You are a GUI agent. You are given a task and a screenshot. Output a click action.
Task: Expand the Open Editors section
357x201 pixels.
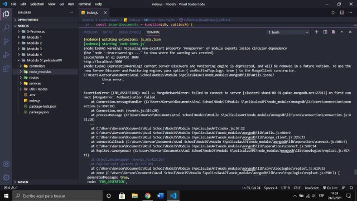pyautogui.click(x=46, y=20)
